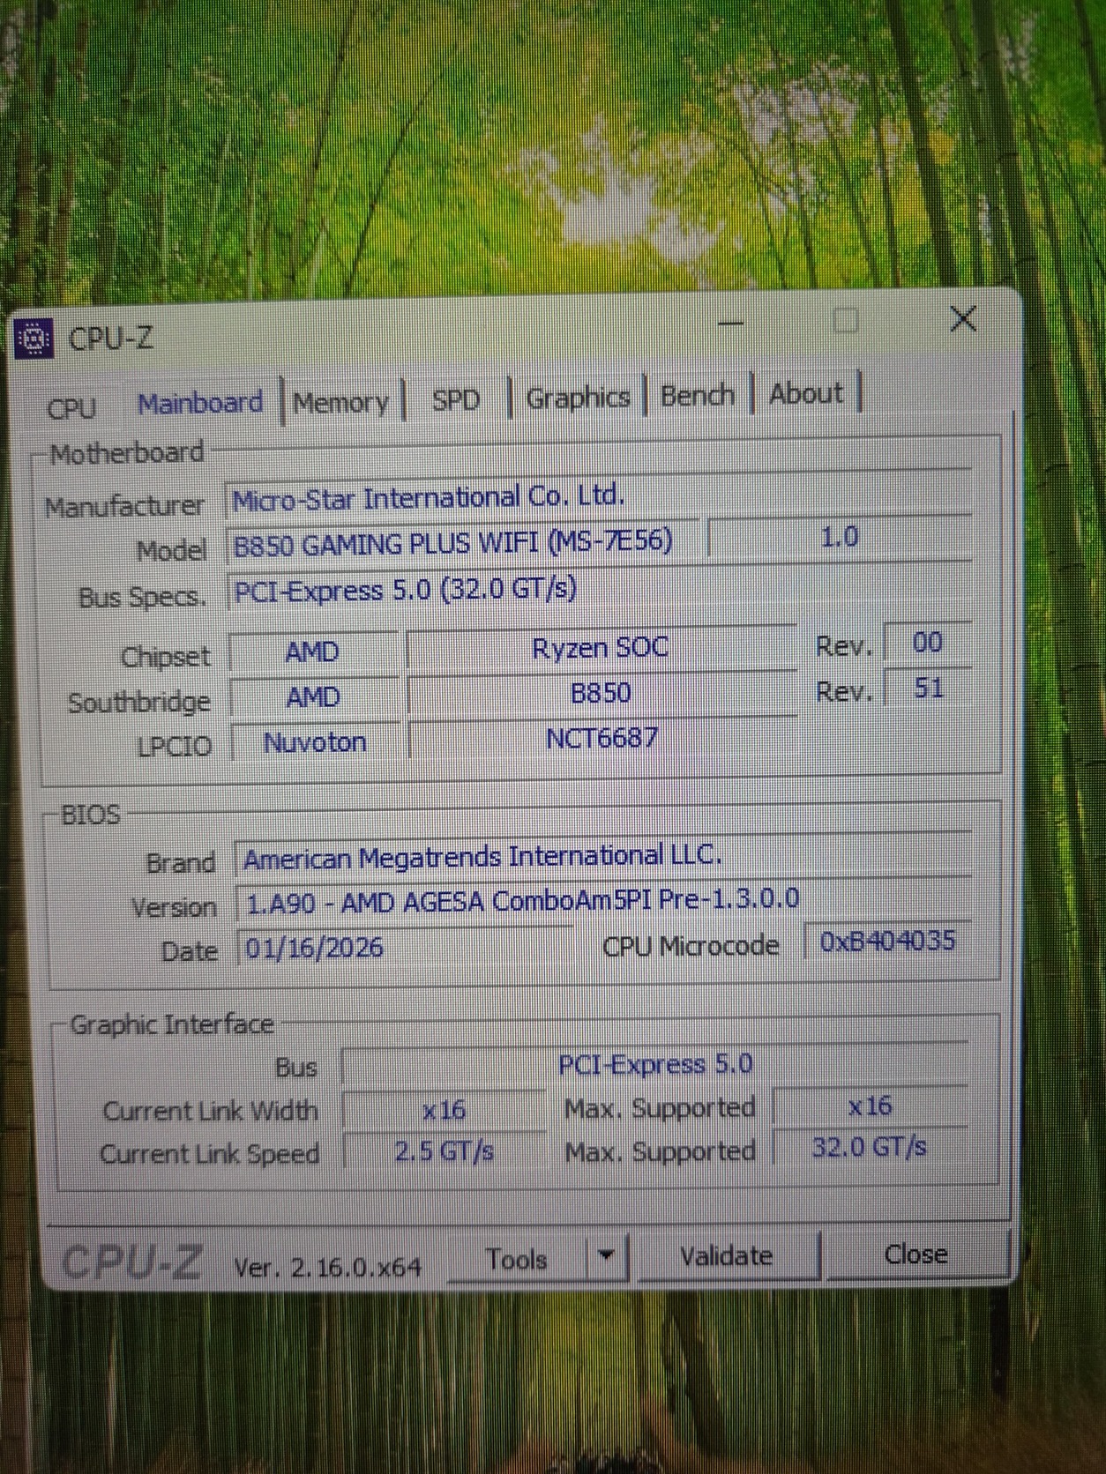This screenshot has width=1106, height=1474.
Task: Click the BIOS Brand American Megatrends field
Action: (x=603, y=856)
